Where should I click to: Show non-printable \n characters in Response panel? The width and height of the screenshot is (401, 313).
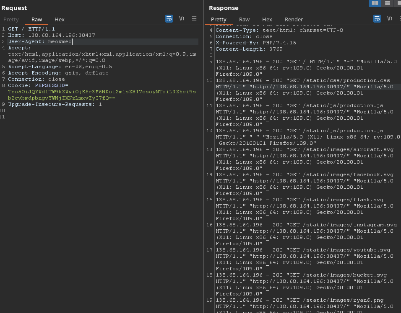[x=390, y=18]
